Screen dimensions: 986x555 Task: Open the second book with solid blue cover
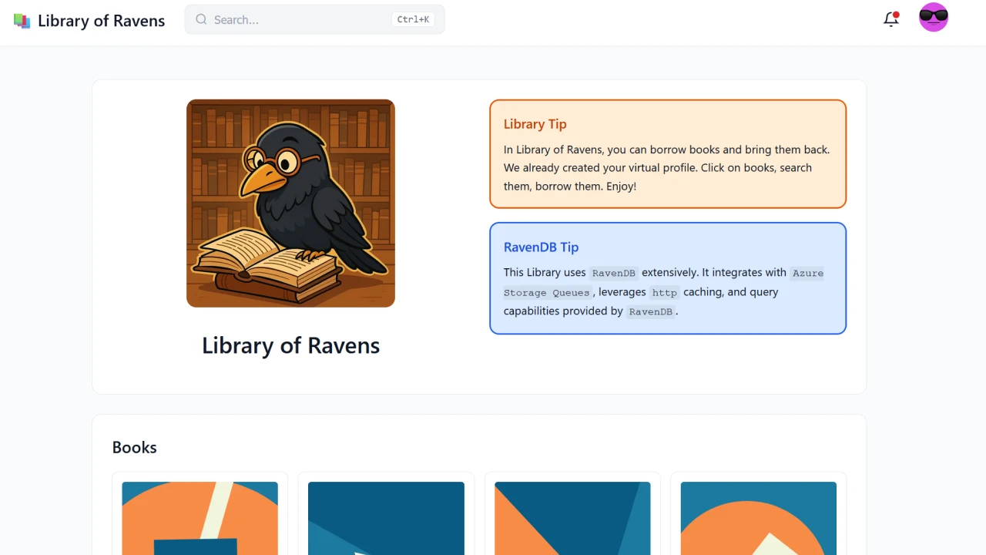coord(386,518)
